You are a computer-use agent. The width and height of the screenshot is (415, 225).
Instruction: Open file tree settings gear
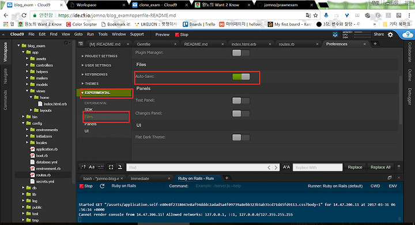(66, 43)
